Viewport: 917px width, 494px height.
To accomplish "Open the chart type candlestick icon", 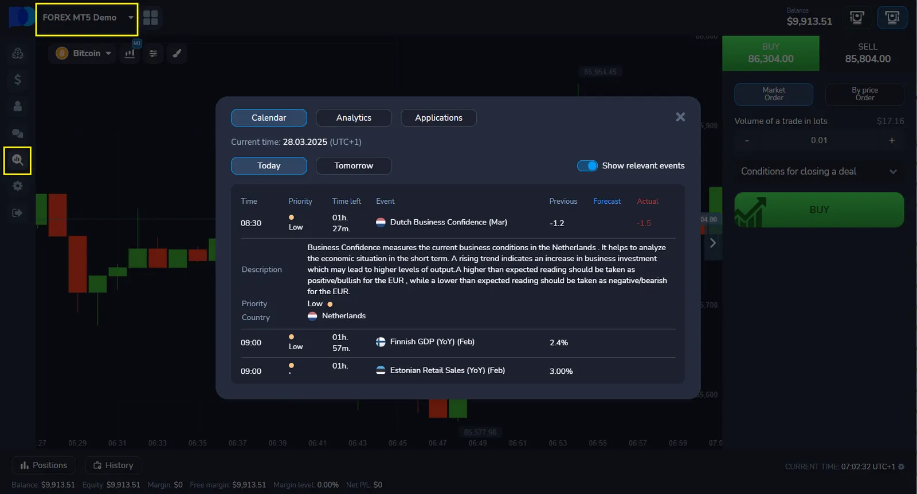I will pos(130,53).
